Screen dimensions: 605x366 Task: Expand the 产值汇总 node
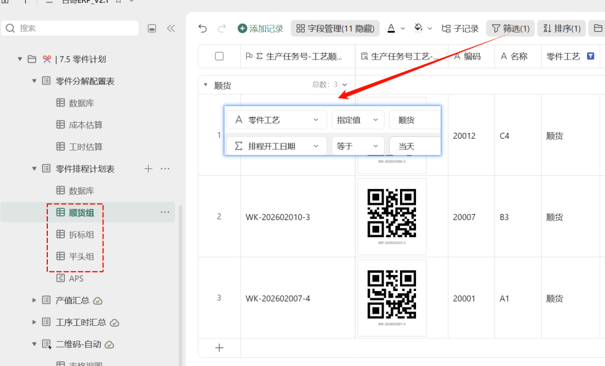point(34,300)
